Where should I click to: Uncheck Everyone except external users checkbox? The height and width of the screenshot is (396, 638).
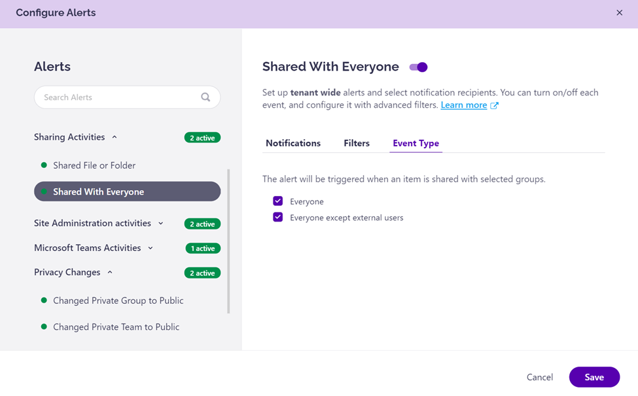(278, 218)
